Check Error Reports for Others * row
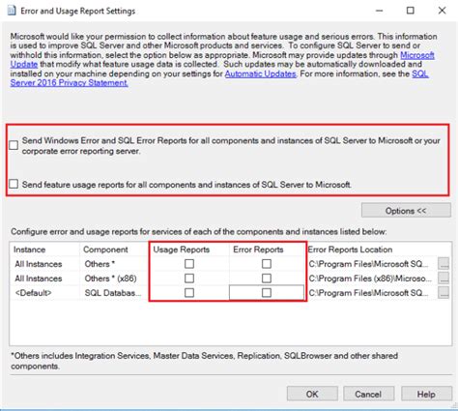This screenshot has height=411, width=458. (x=267, y=264)
